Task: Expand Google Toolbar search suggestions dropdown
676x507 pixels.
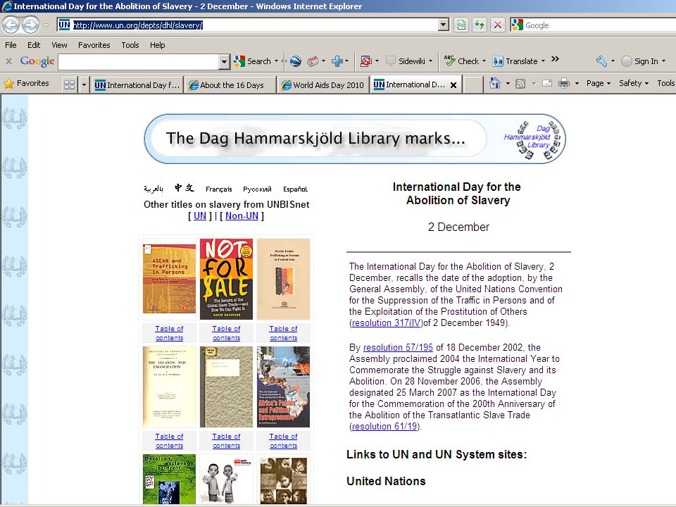Action: pyautogui.click(x=224, y=62)
